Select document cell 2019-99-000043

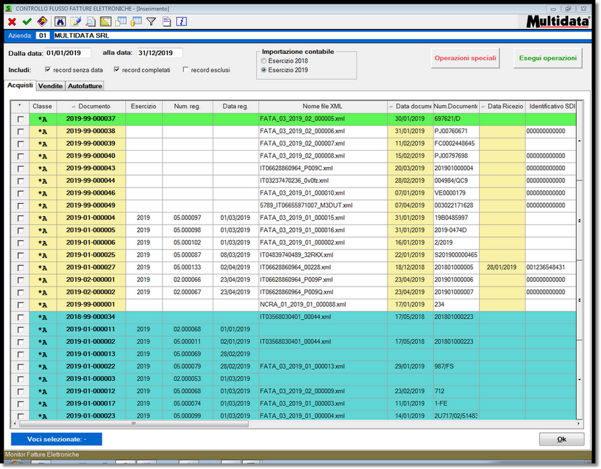tap(91, 169)
